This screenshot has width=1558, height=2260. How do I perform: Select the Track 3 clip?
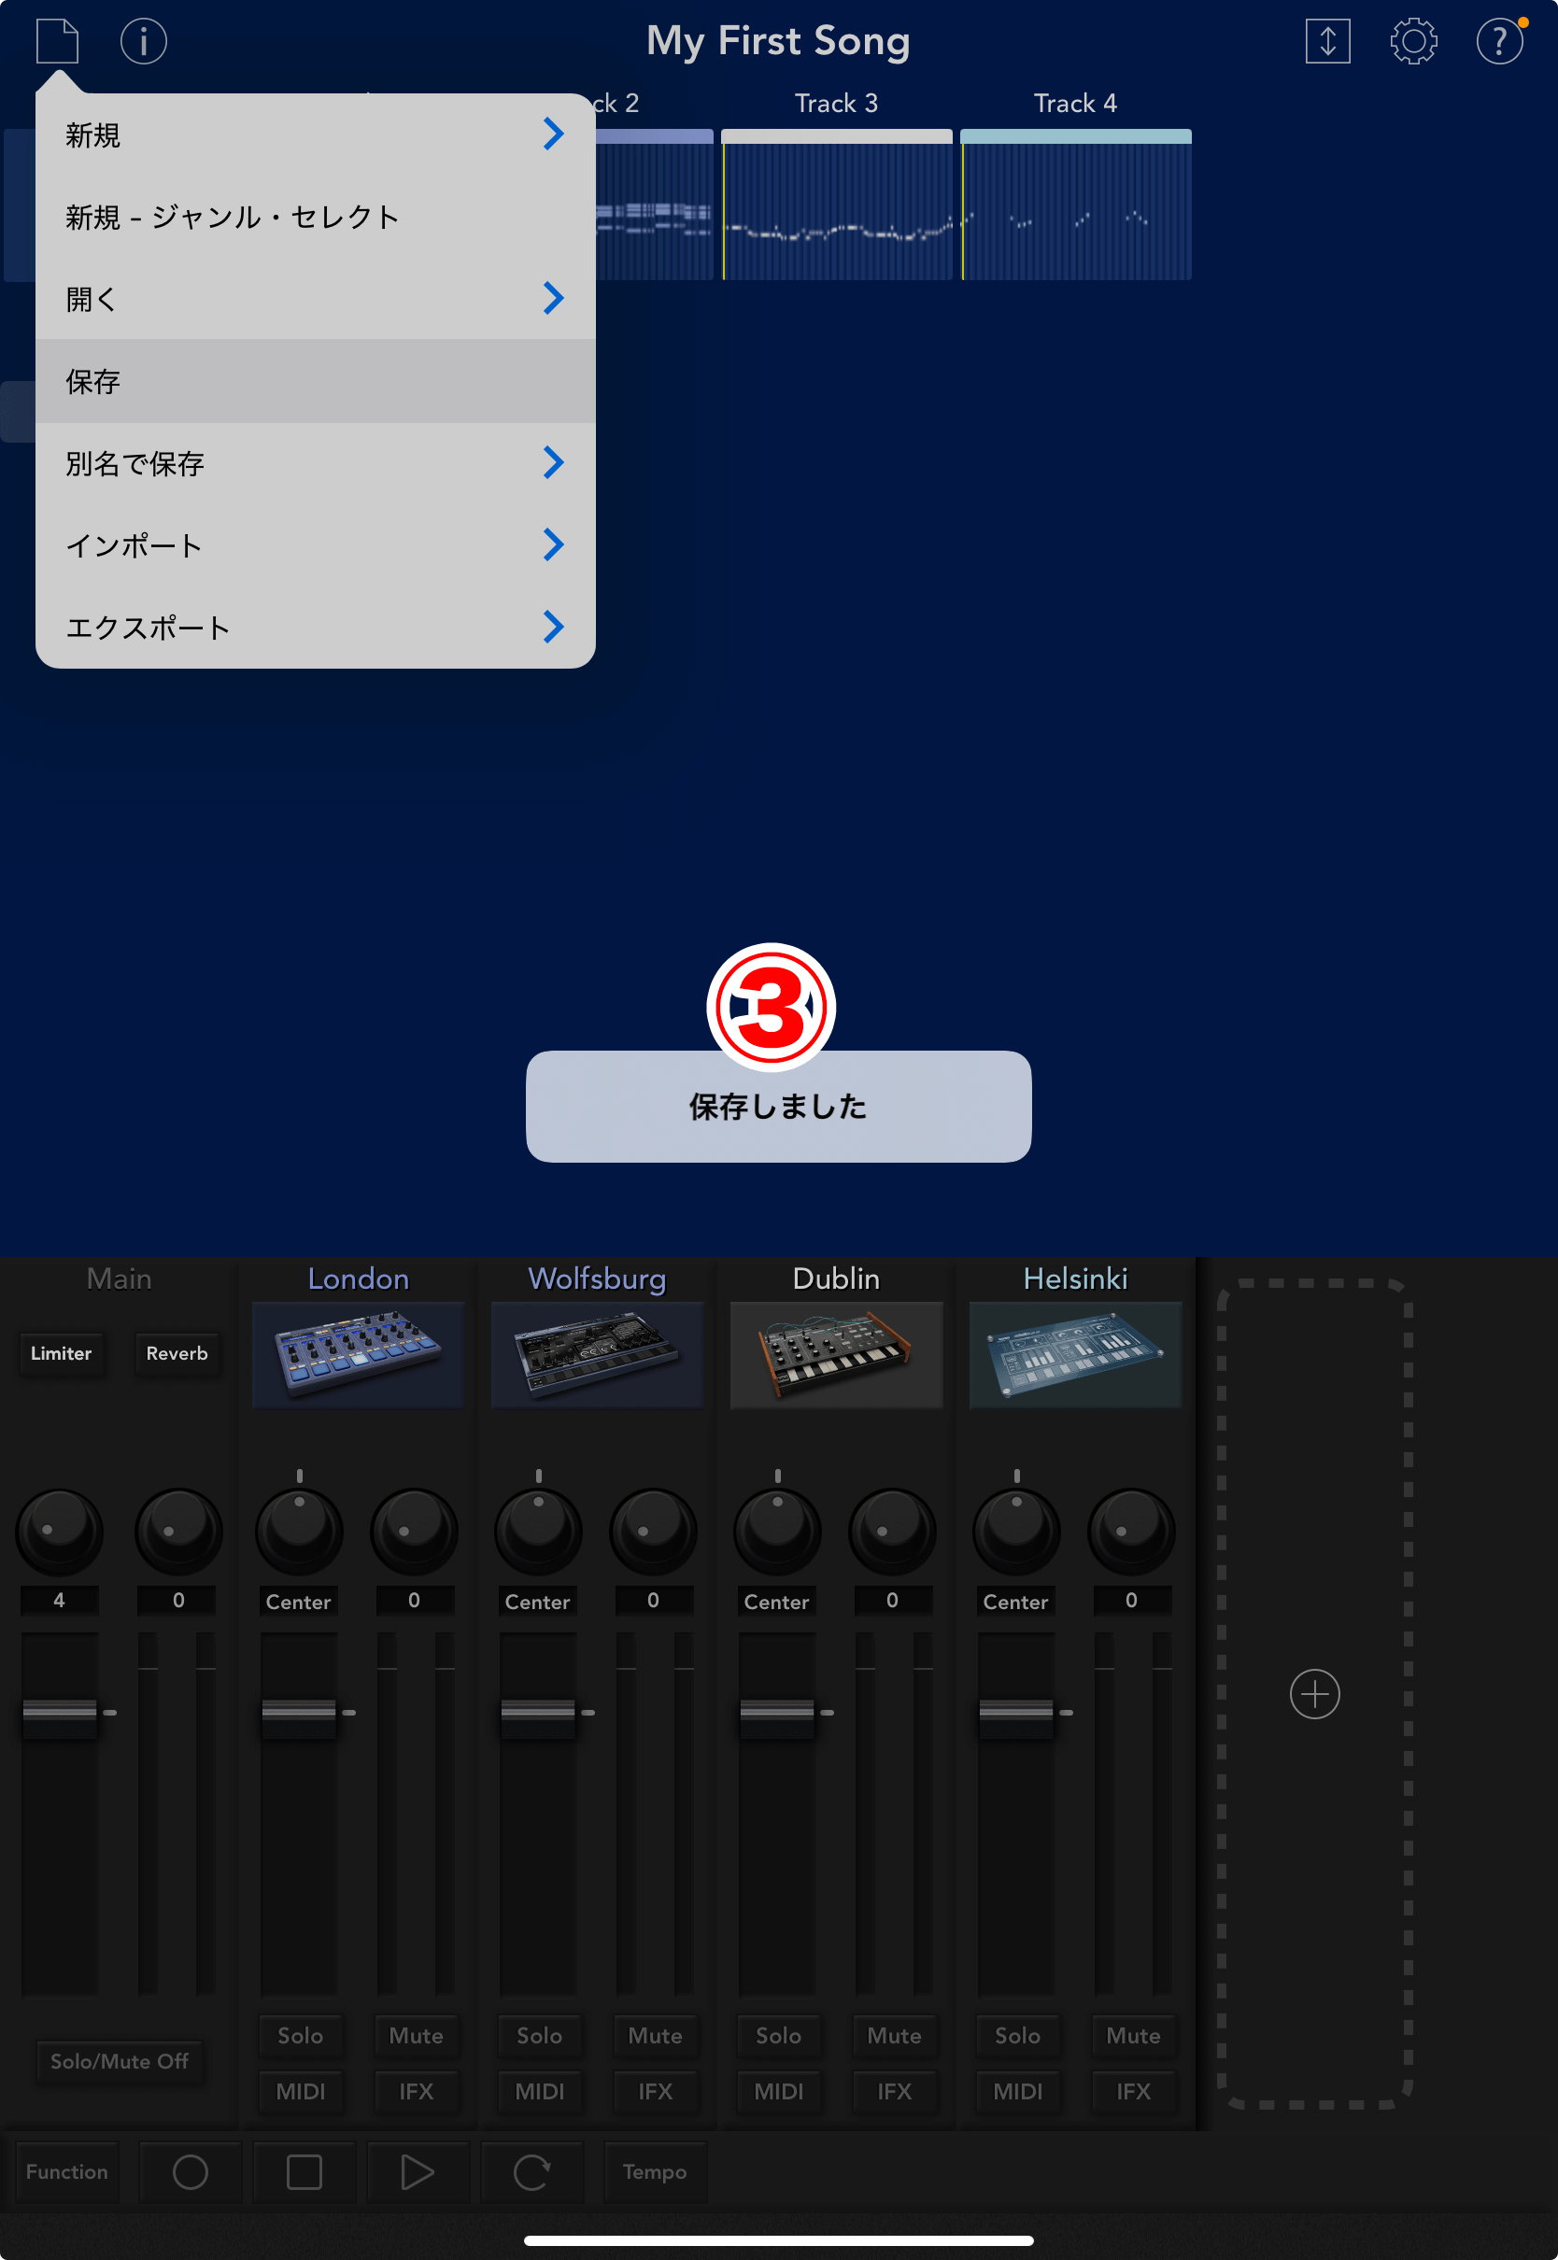[x=837, y=205]
